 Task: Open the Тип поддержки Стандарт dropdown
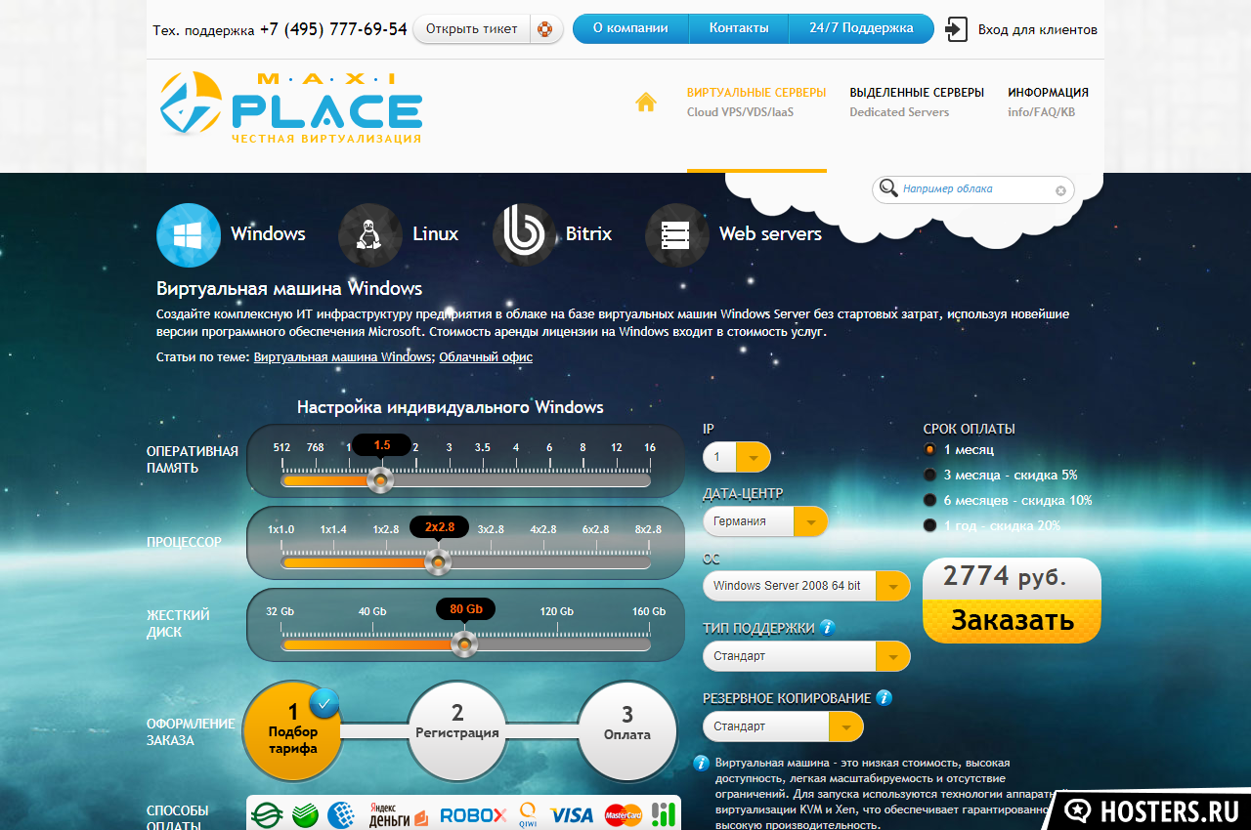(x=806, y=656)
